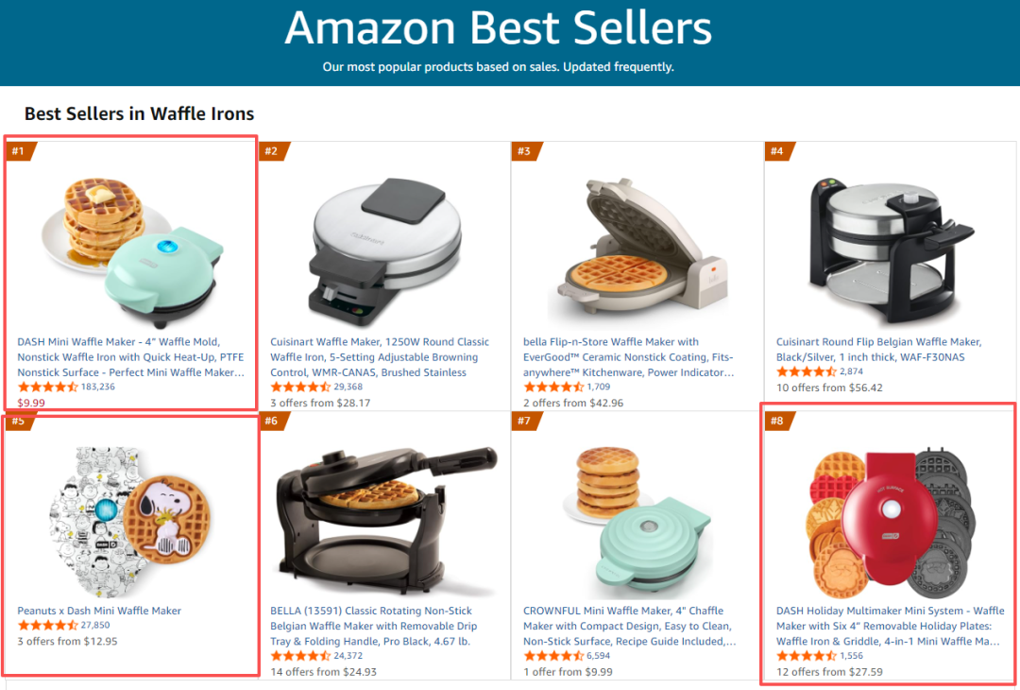View the 29,368 reviews for Cuisinart Classic
The image size is (1020, 690).
pyautogui.click(x=348, y=388)
